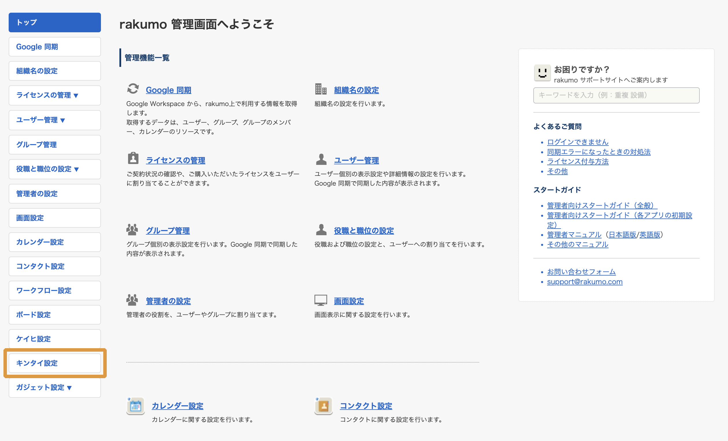The width and height of the screenshot is (728, 441).
Task: Click the Google sync refresh-arrows icon
Action: point(133,88)
